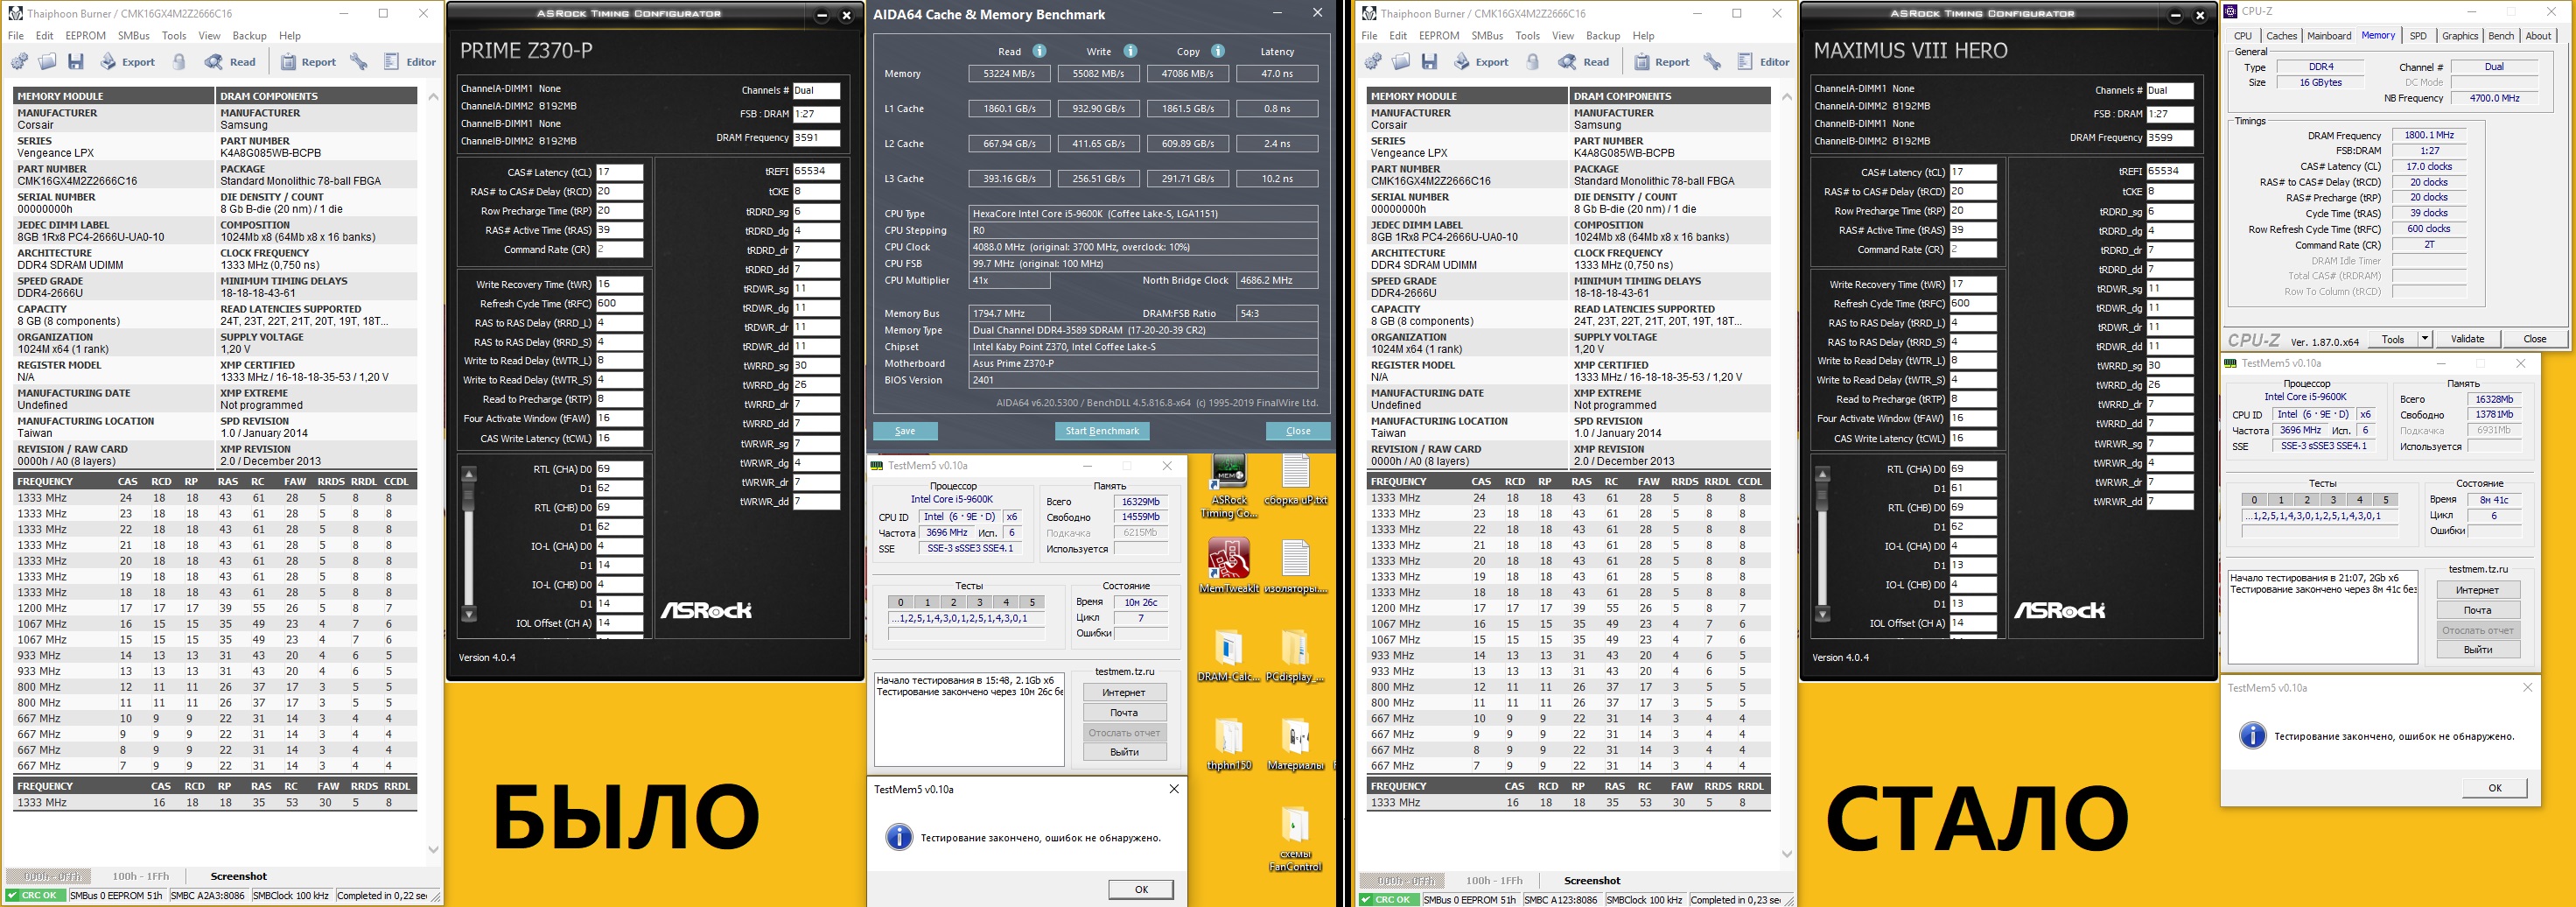
Task: Select the PCdisplay desktop folder
Action: 1295,657
